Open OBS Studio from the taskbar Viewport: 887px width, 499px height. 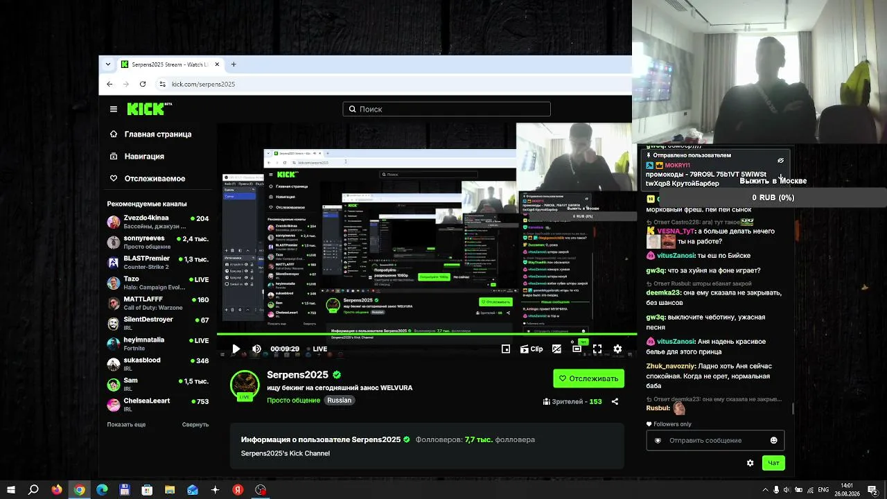tap(261, 490)
